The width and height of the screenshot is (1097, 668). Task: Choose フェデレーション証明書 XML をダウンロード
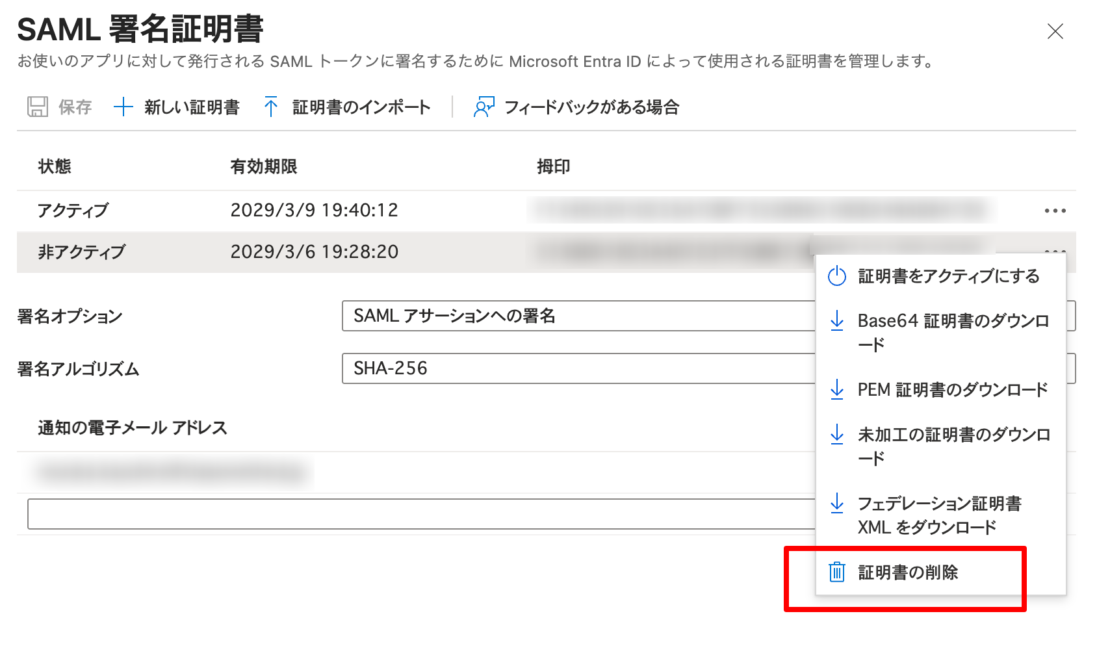click(940, 515)
